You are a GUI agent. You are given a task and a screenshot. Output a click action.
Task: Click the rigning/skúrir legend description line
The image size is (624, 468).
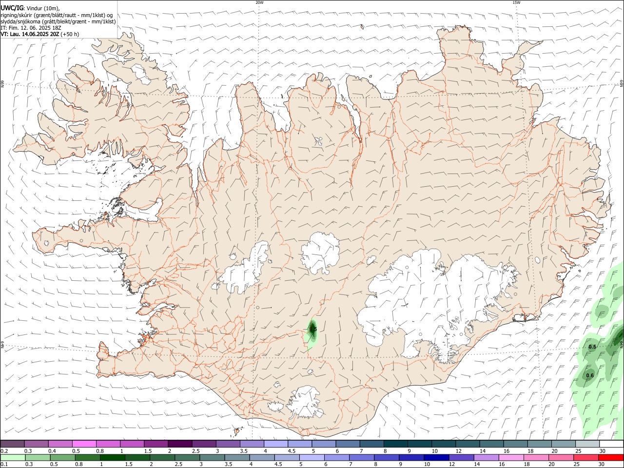click(57, 15)
